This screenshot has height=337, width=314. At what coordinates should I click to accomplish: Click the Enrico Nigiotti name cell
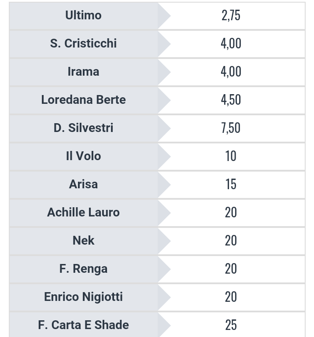tap(83, 297)
